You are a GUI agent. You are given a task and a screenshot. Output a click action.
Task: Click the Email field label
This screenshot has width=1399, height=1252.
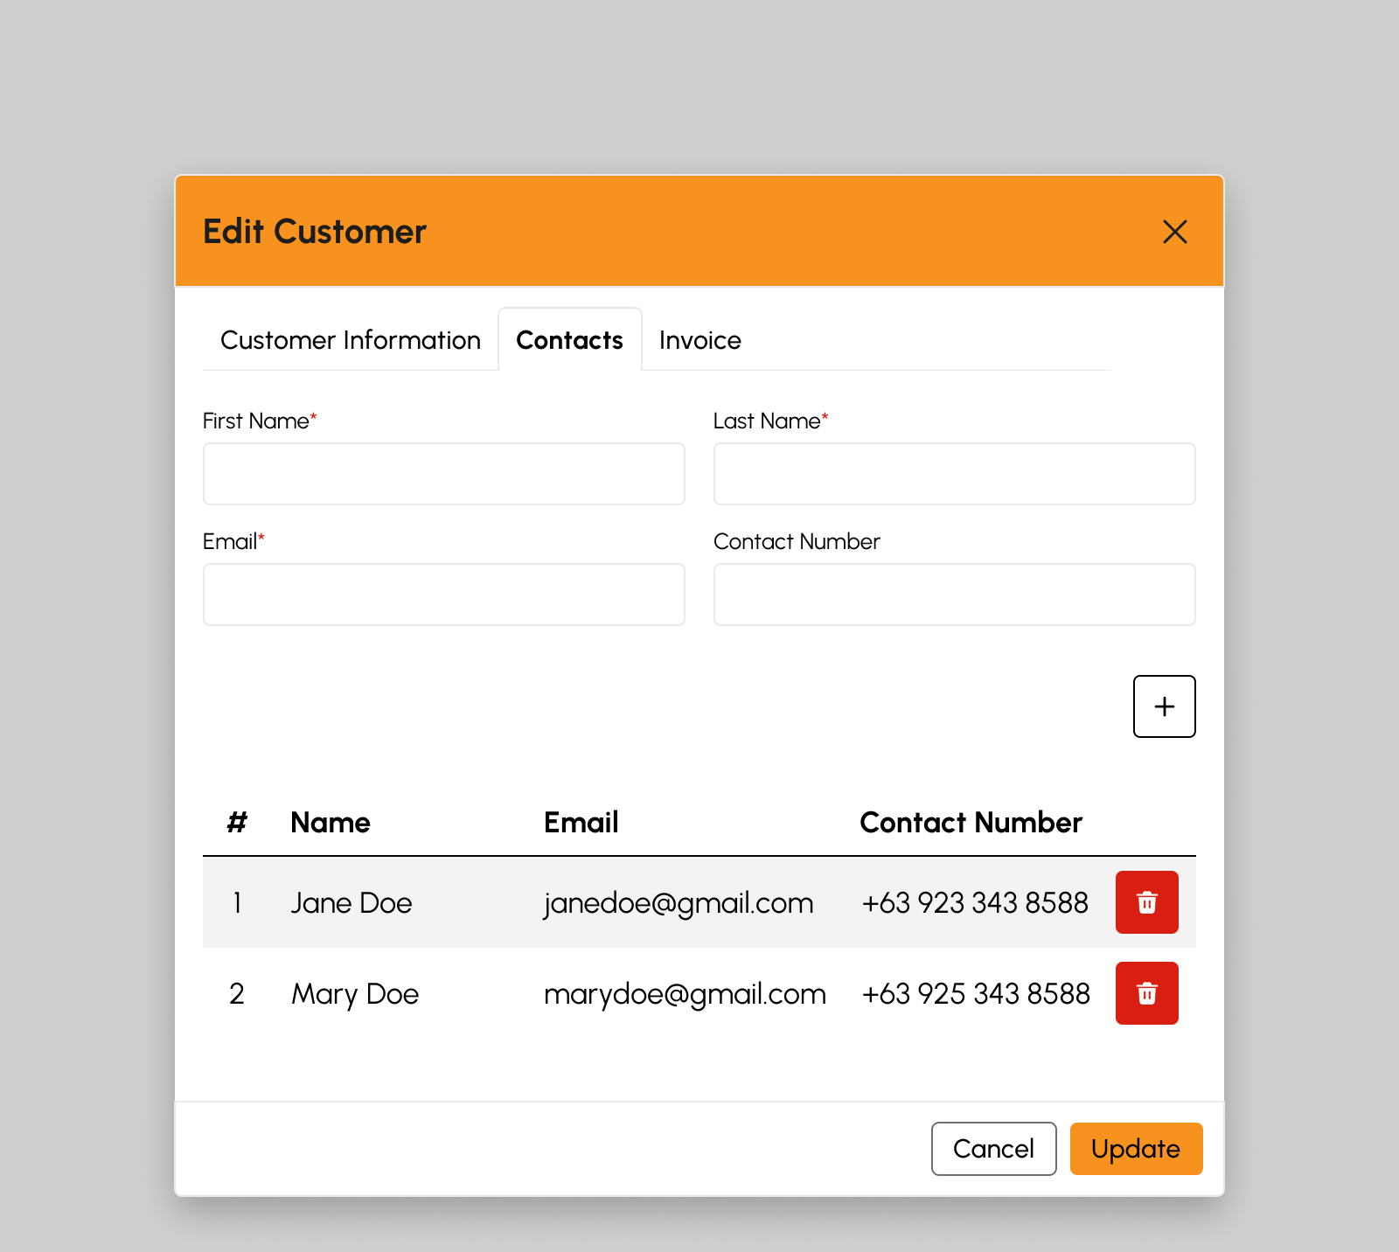click(233, 541)
